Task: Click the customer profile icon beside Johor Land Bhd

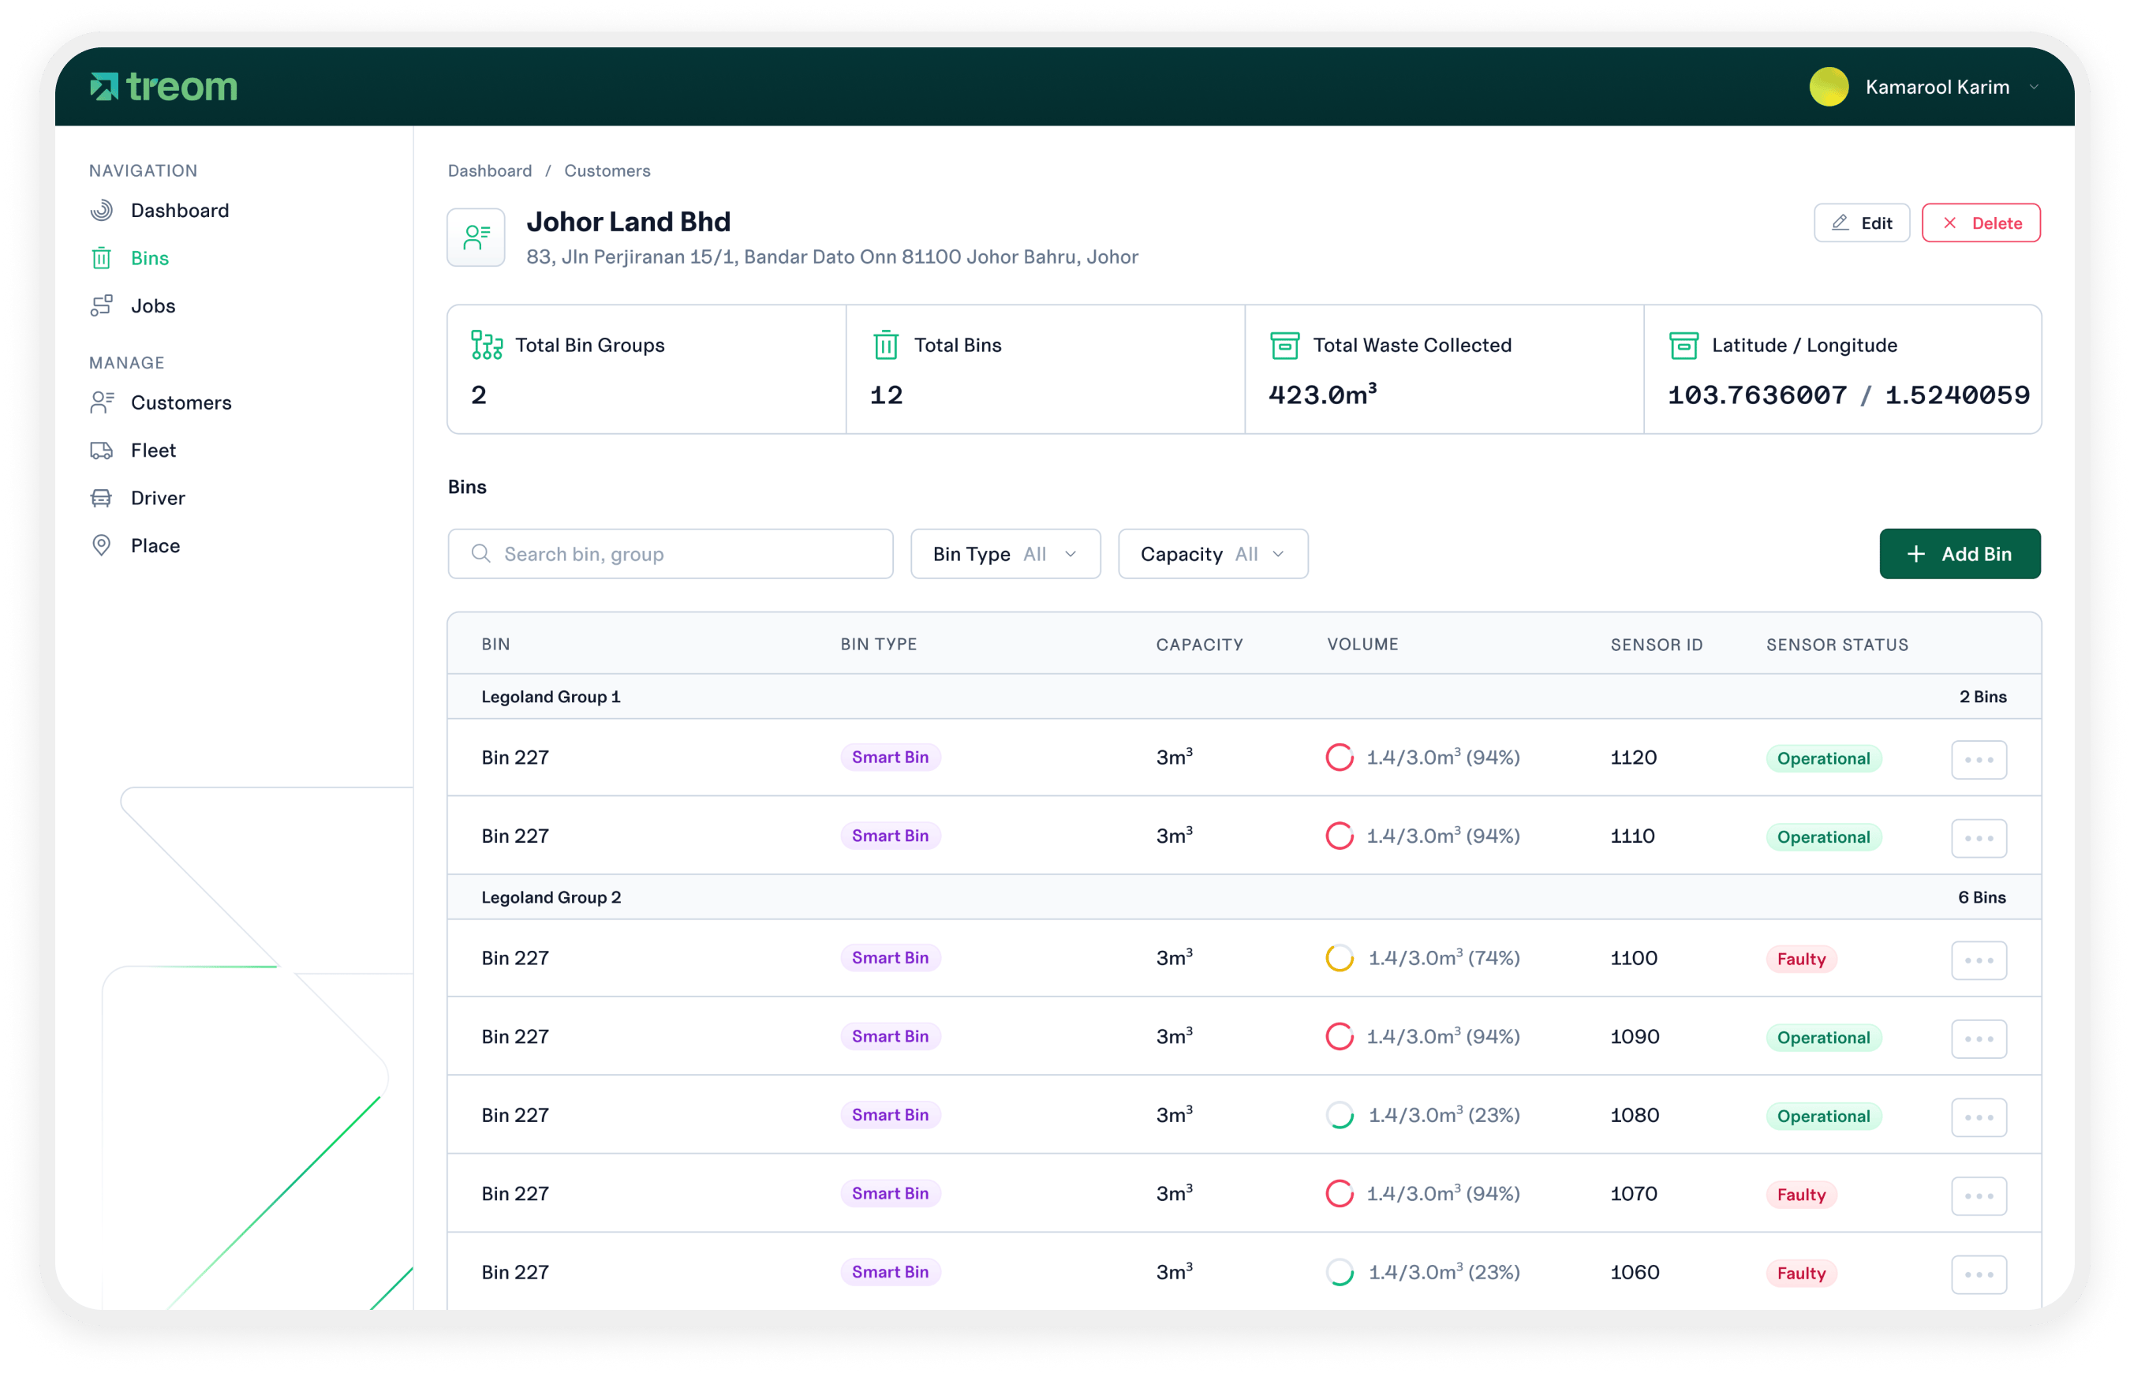Action: [476, 238]
